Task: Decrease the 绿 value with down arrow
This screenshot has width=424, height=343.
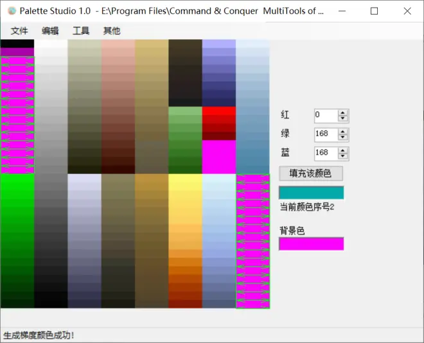Action: (342, 137)
